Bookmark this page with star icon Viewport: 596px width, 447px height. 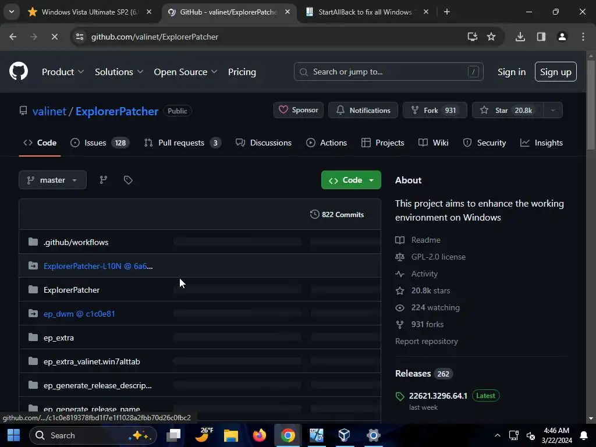[x=491, y=37]
